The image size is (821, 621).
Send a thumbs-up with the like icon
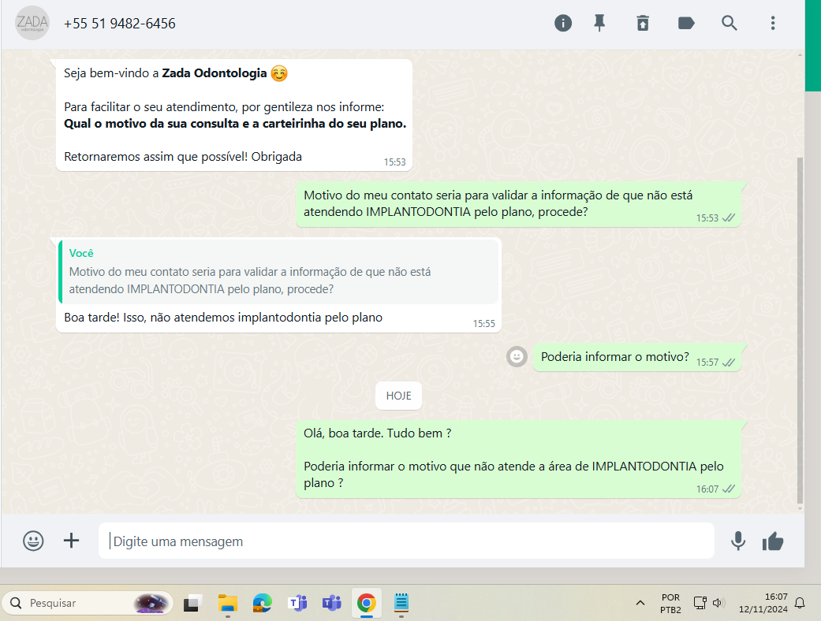click(773, 541)
